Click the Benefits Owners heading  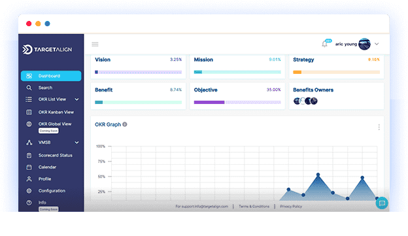click(313, 90)
